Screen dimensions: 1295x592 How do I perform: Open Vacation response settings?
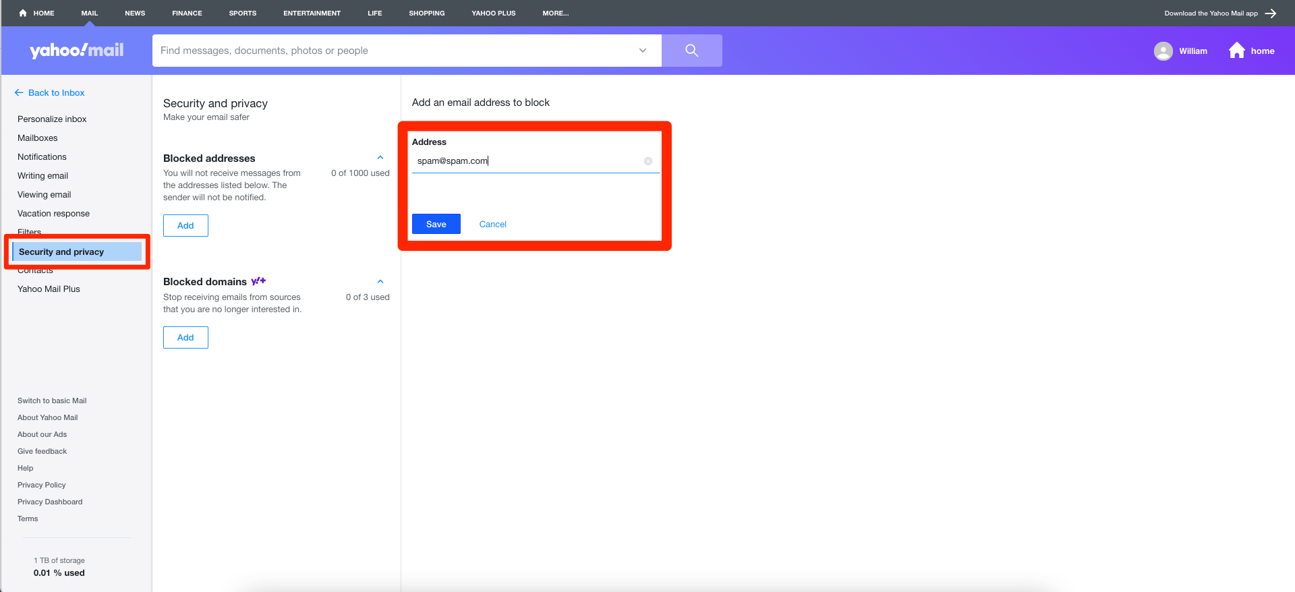53,214
